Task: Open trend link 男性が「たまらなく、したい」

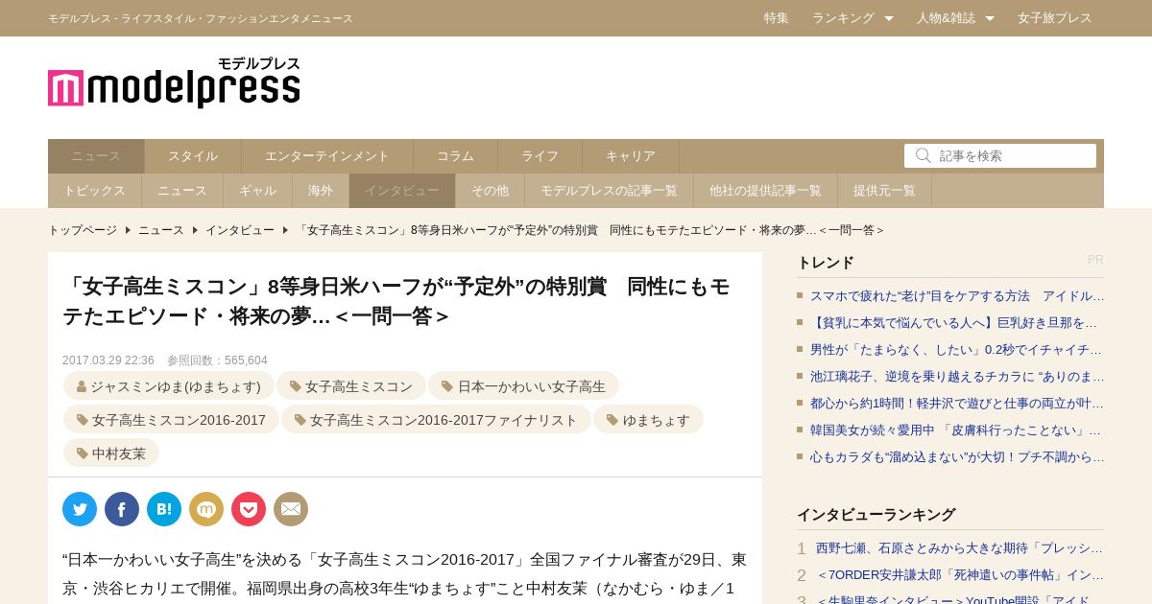Action: [x=957, y=350]
